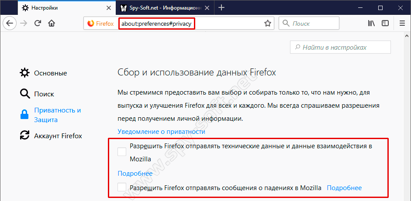Click heading Сбор и использование данных Firefox
The width and height of the screenshot is (411, 201).
pos(197,72)
